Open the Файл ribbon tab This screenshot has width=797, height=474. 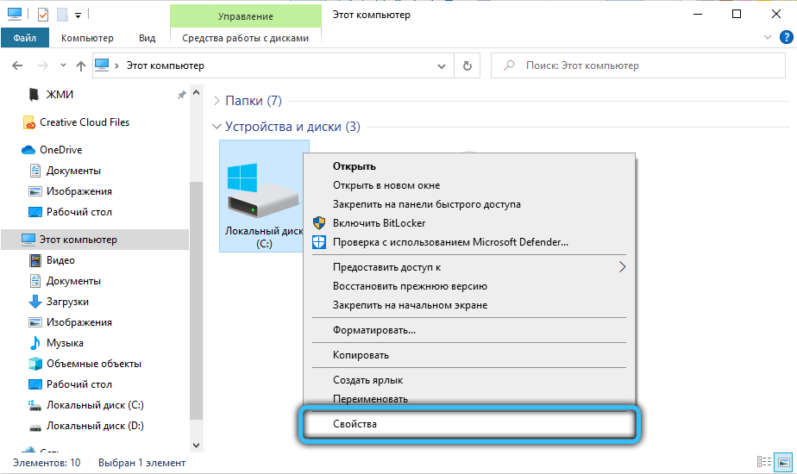tap(25, 38)
